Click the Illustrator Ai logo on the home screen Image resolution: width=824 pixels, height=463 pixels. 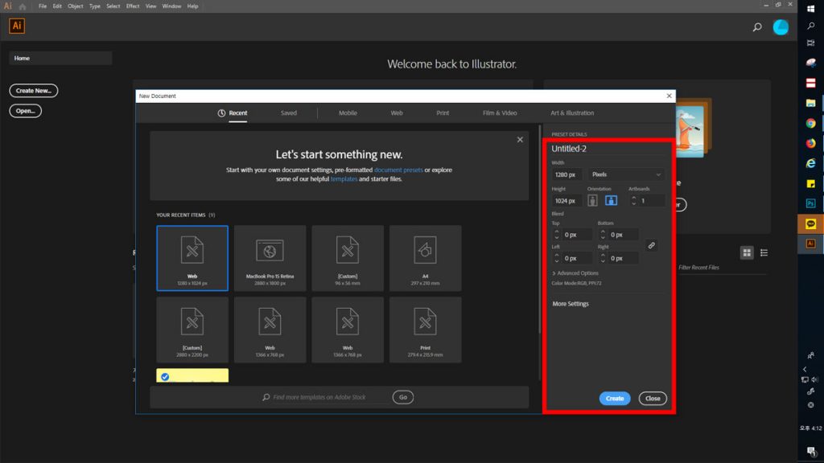17,26
